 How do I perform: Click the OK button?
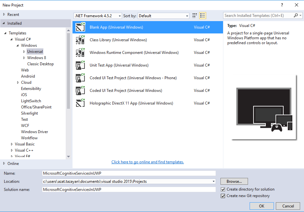tap(262, 206)
